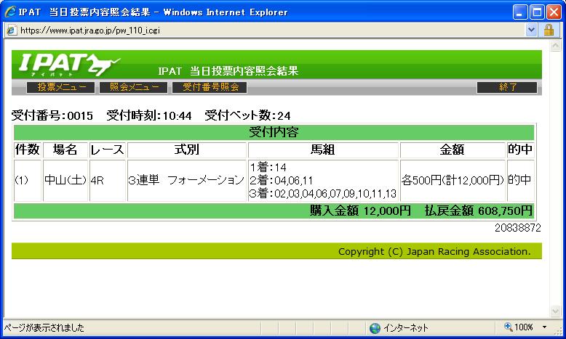Click the レース column header
The image size is (566, 339).
tap(107, 150)
